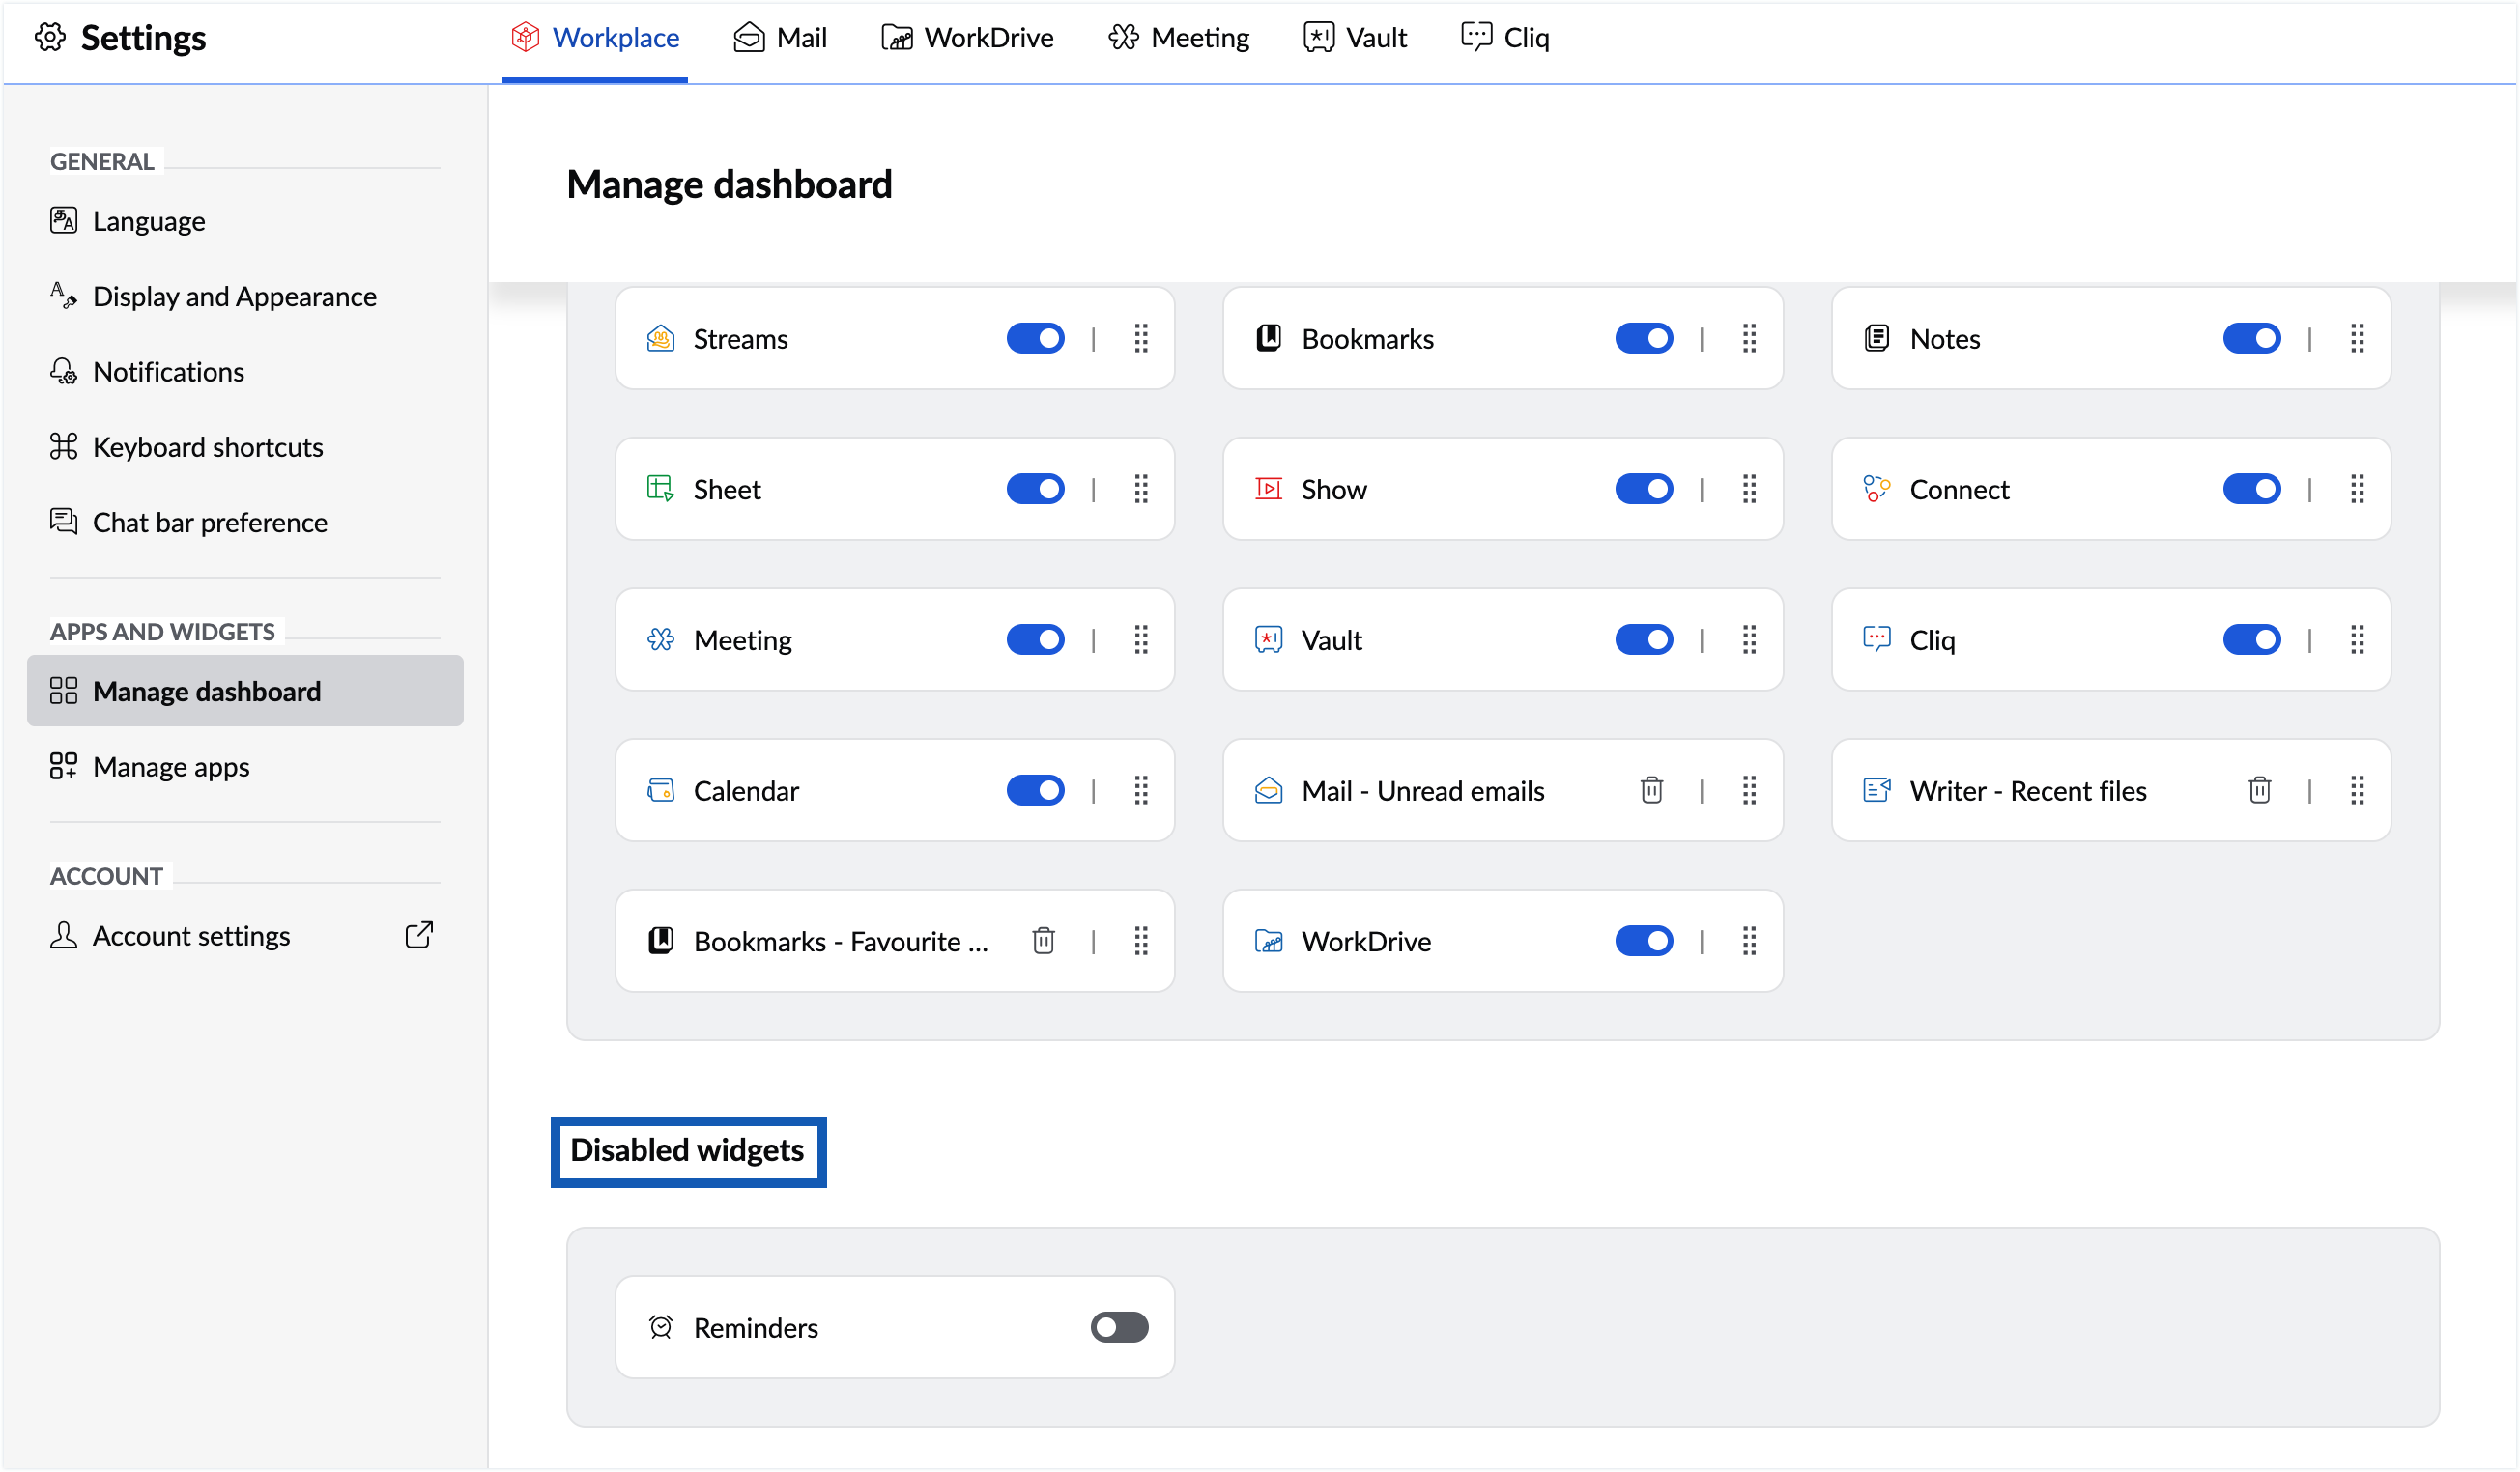The width and height of the screenshot is (2520, 1472).
Task: Click the Writer - Recent files label
Action: (2028, 791)
